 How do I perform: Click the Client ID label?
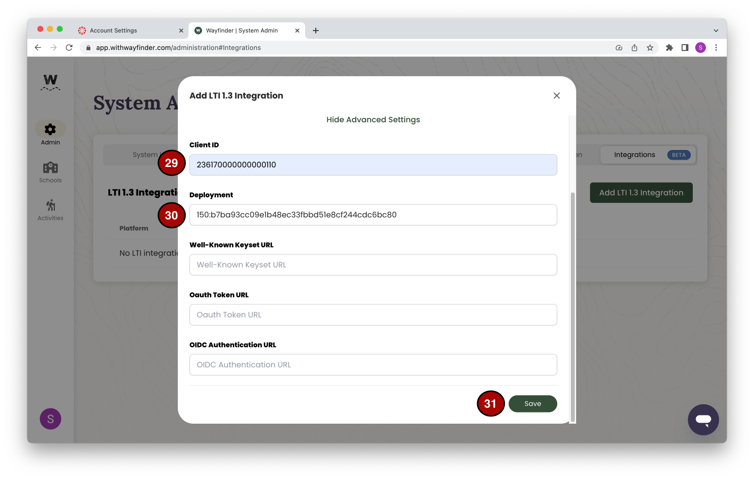click(204, 145)
